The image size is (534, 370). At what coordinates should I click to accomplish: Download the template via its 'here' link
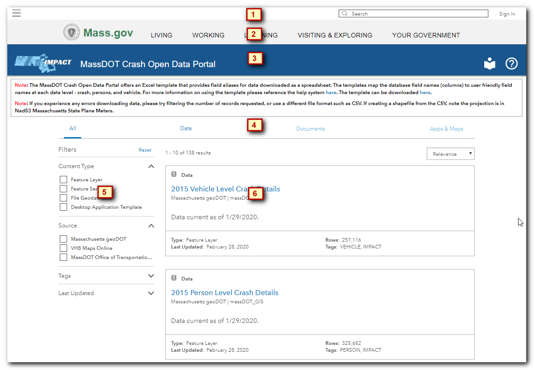(x=425, y=92)
